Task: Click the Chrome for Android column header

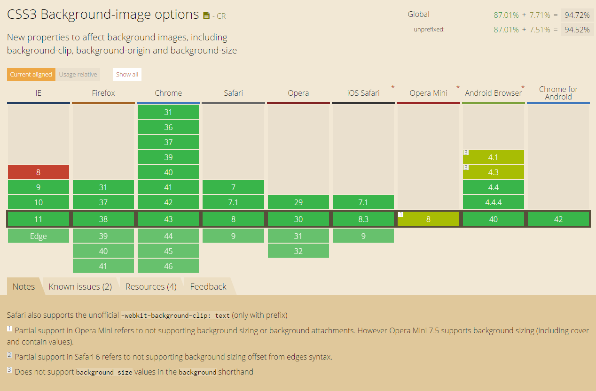Action: pos(558,93)
